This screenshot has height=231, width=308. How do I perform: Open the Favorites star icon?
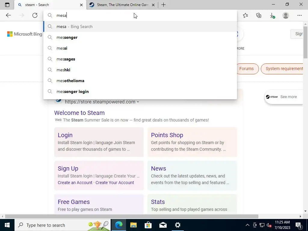245,15
